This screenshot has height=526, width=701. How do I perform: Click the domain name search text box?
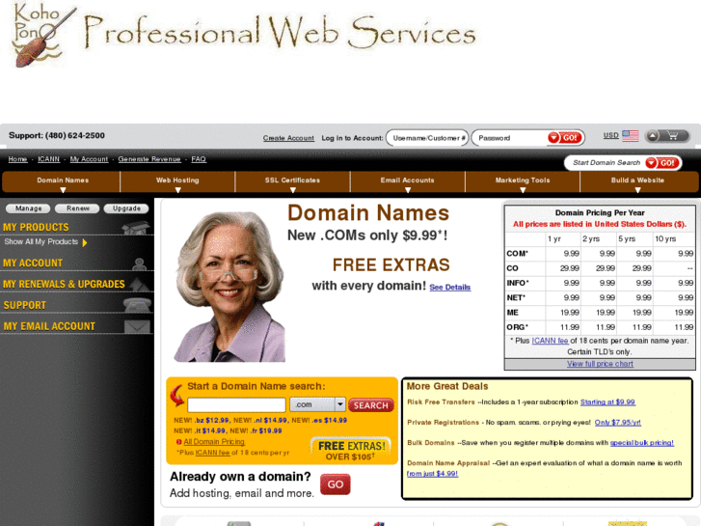(236, 404)
